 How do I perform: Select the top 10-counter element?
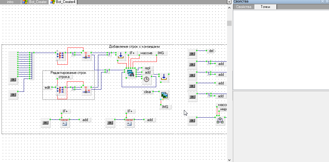coord(87,55)
